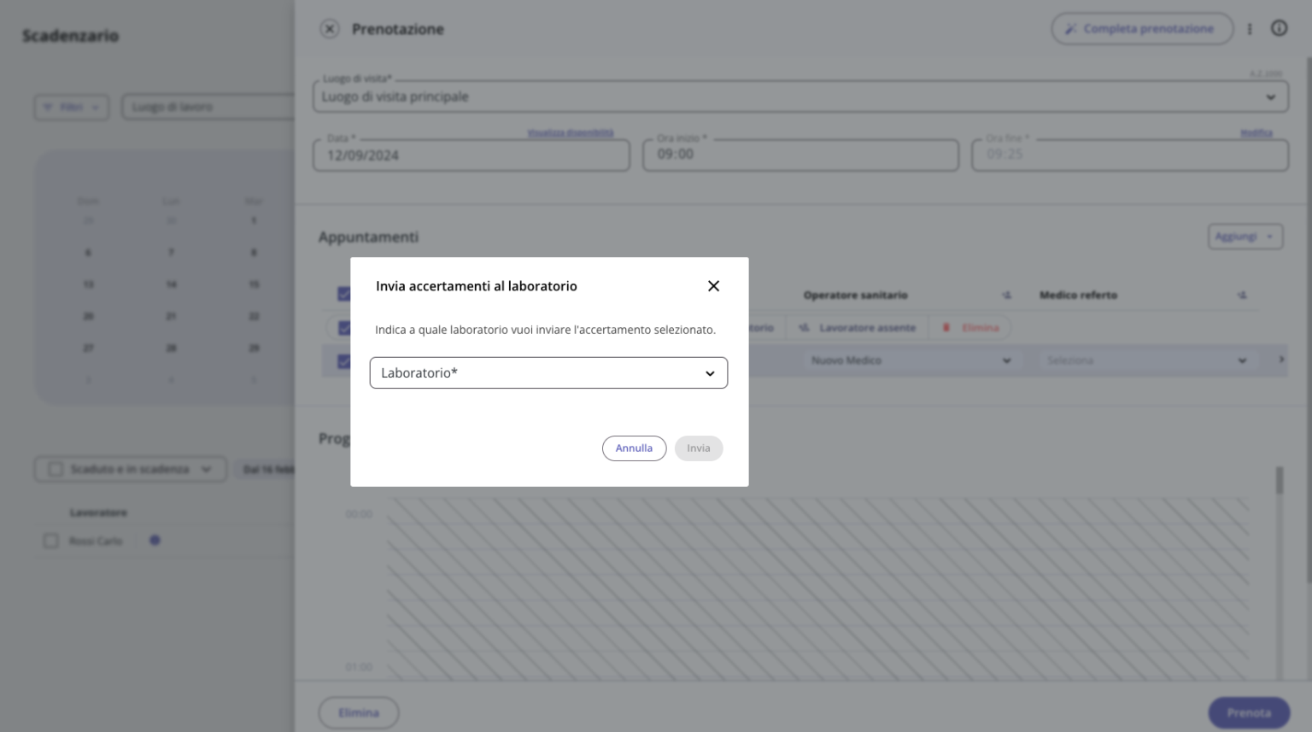Click Annulla to dismiss the dialog
The height and width of the screenshot is (732, 1312).
(635, 448)
